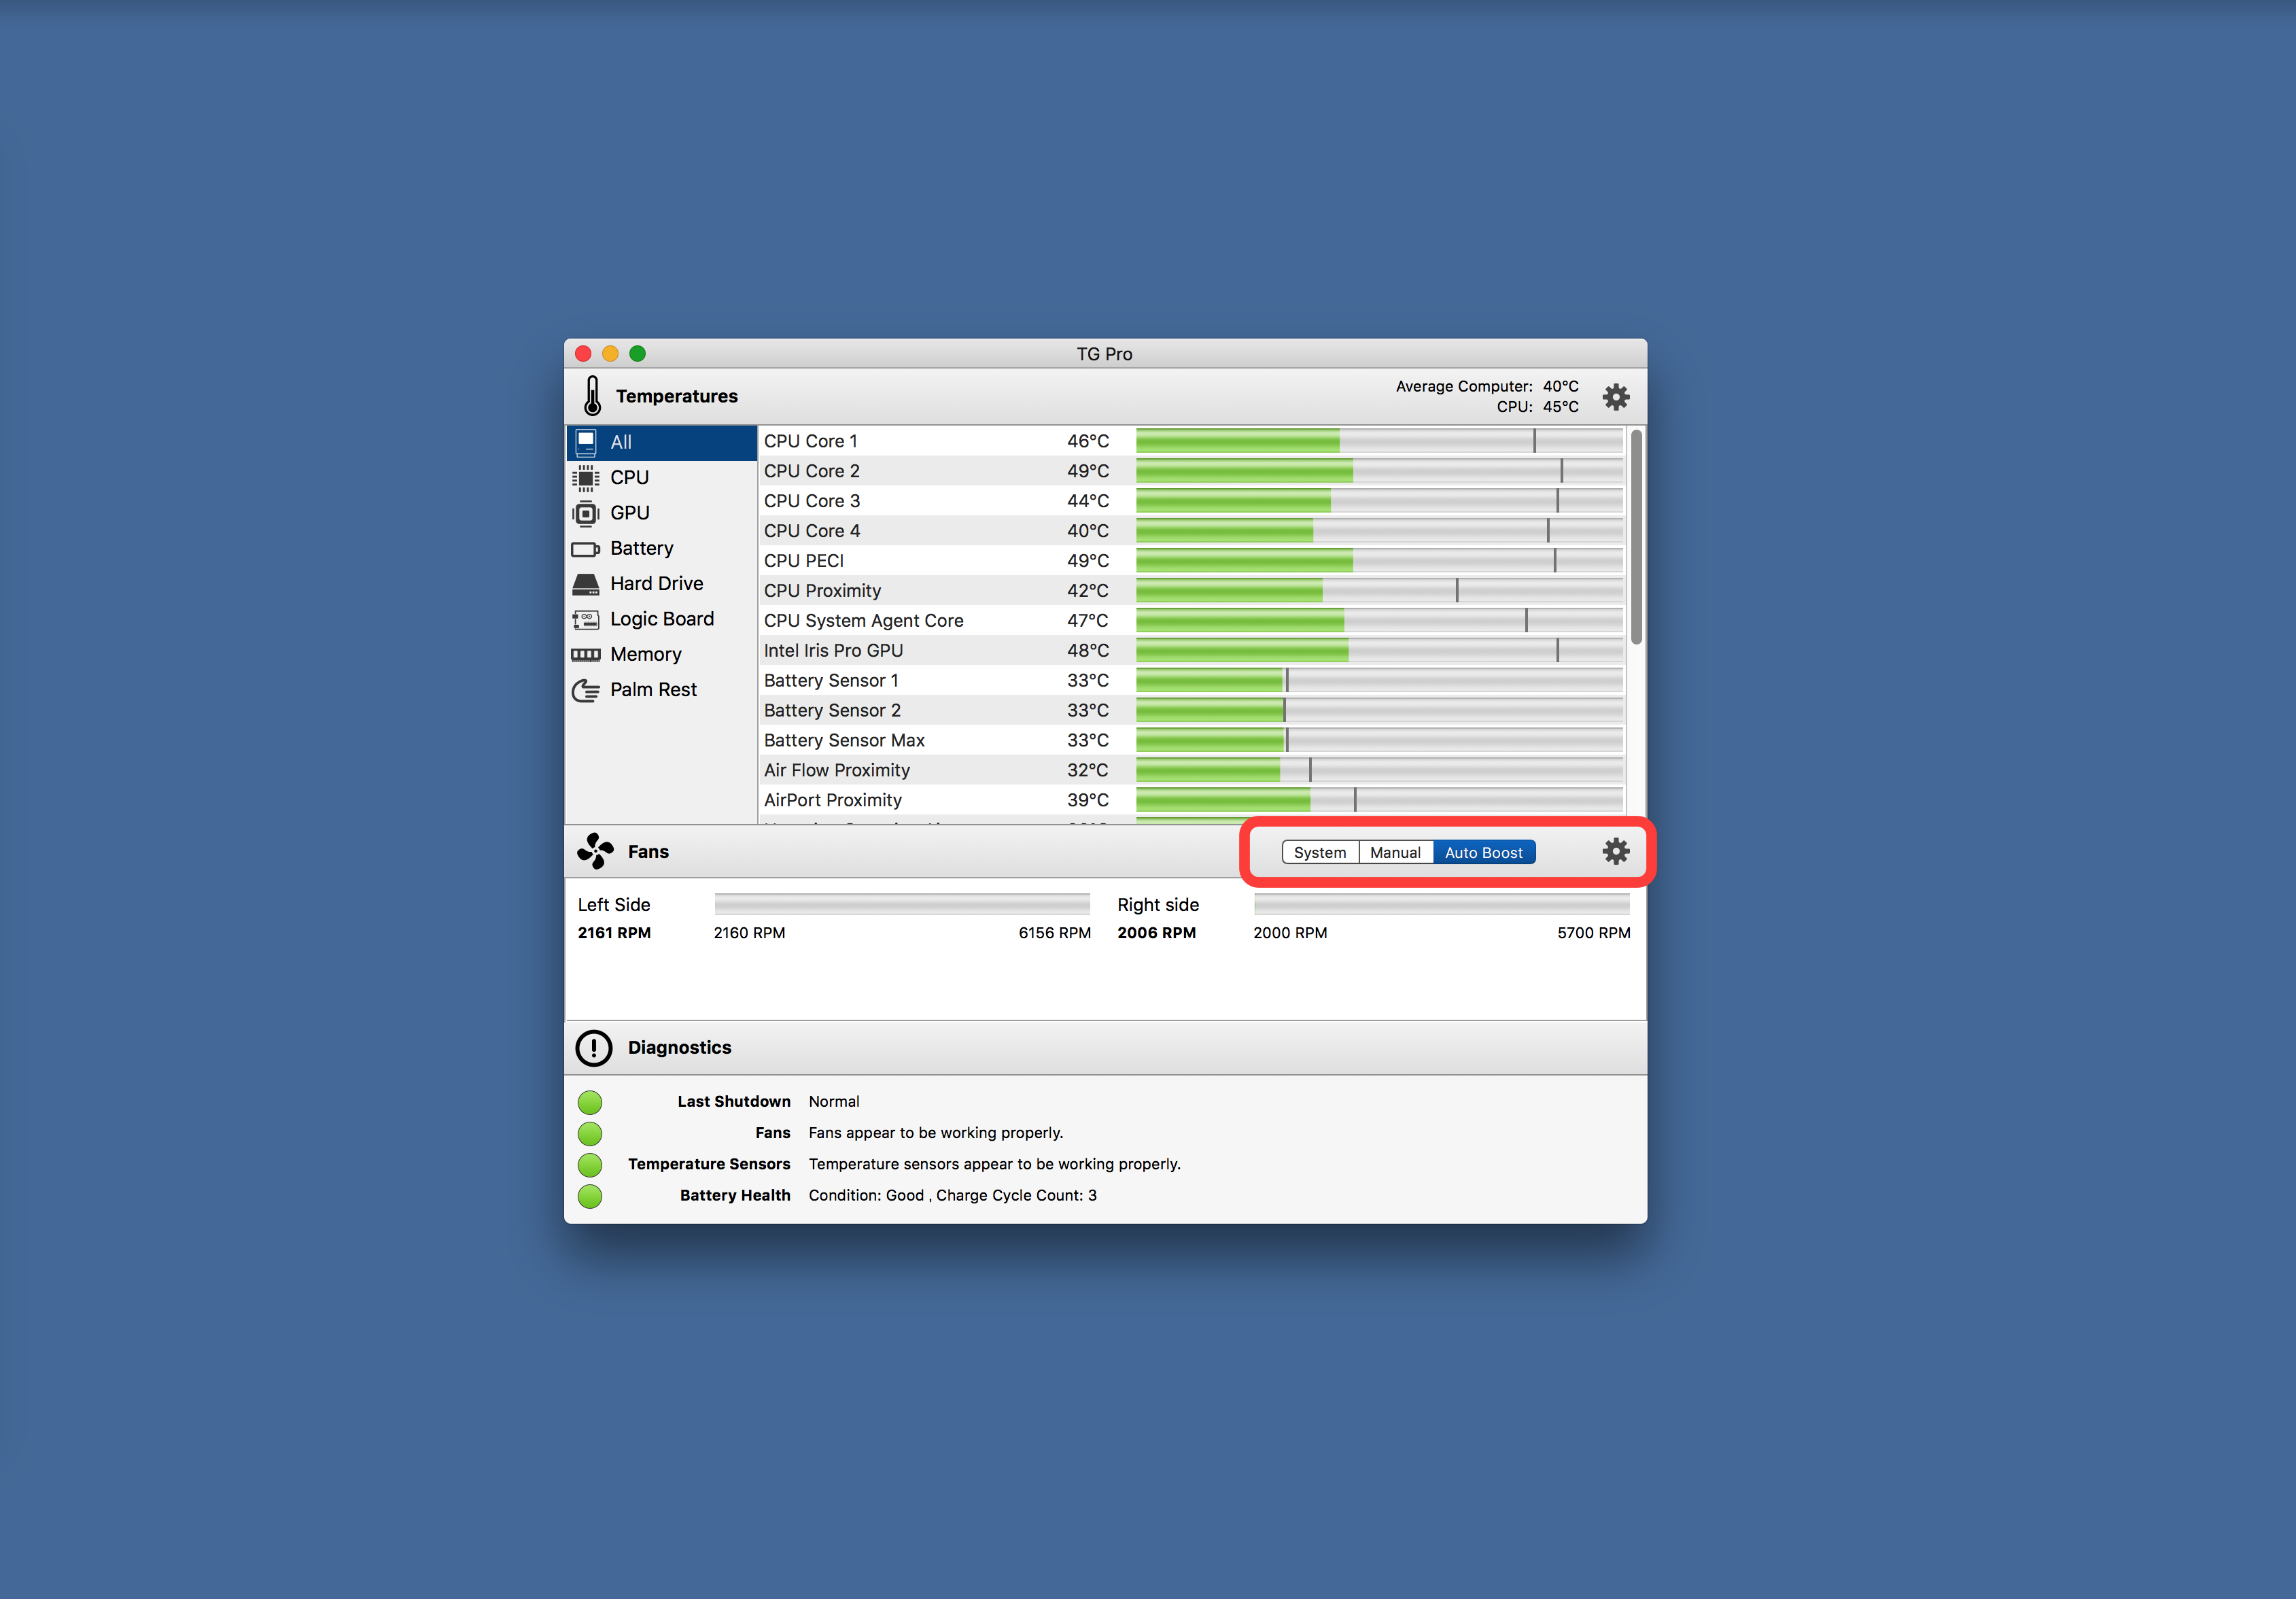Click the Diagnostics exclamation icon
2296x1599 pixels.
tap(593, 1047)
